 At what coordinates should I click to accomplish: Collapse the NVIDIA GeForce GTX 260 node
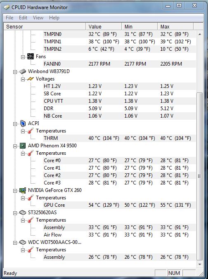[15, 191]
